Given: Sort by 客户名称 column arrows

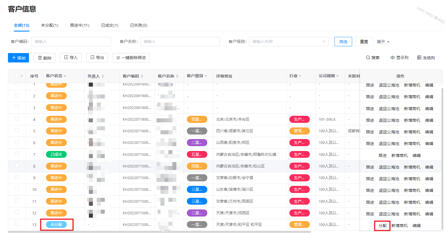Looking at the screenshot, I should point(177,76).
